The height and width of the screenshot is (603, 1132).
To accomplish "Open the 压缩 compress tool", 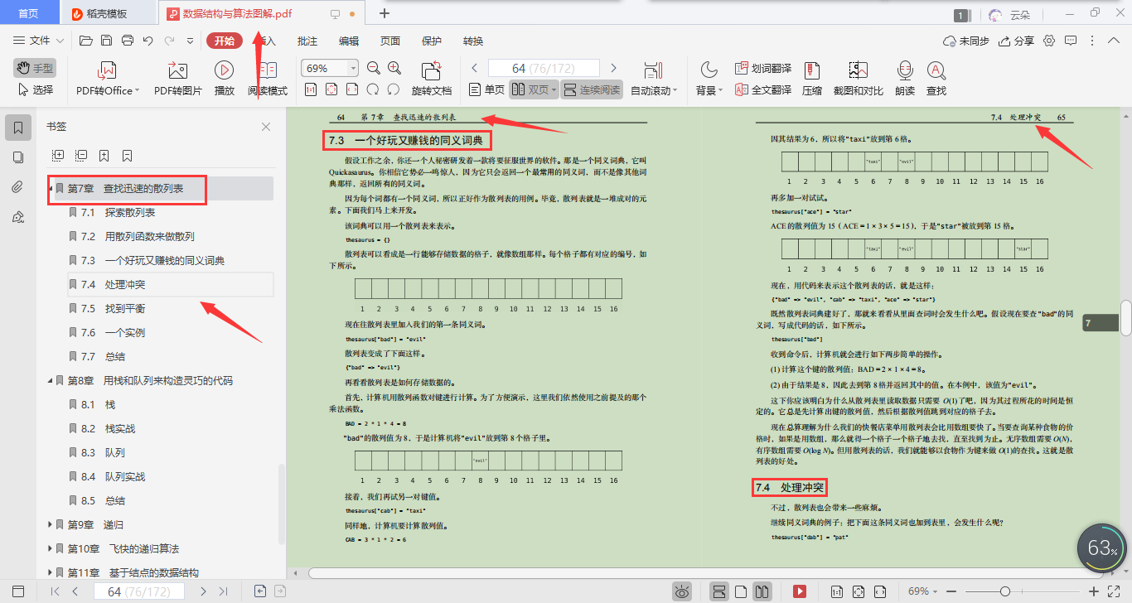I will point(812,79).
